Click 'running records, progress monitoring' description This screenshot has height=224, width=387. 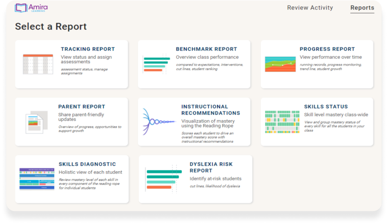point(331,67)
